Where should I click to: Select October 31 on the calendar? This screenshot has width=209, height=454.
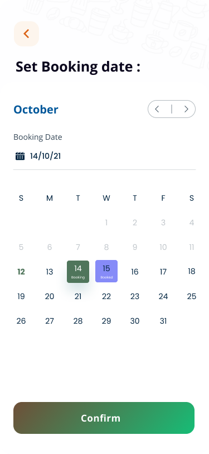point(163,321)
